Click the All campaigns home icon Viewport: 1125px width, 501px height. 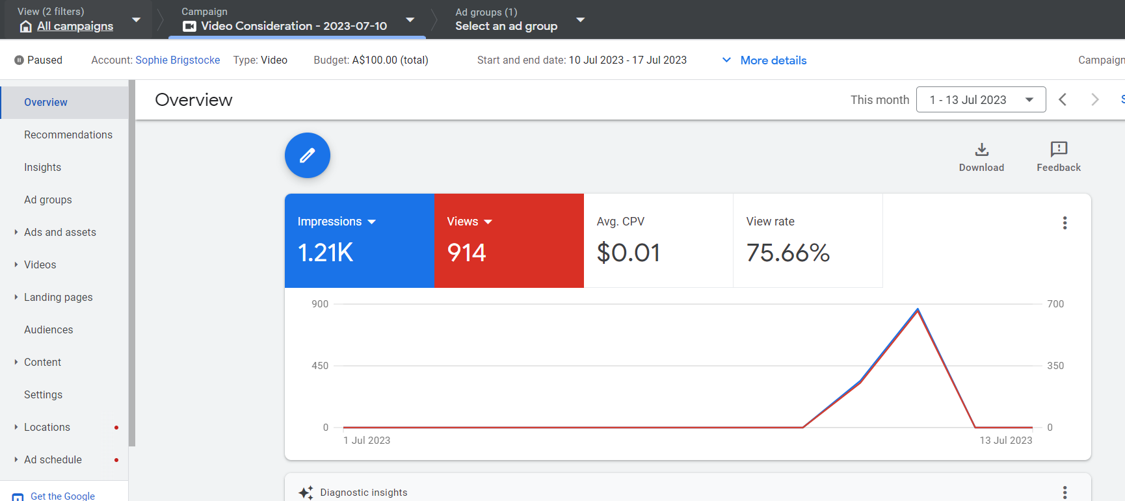26,26
